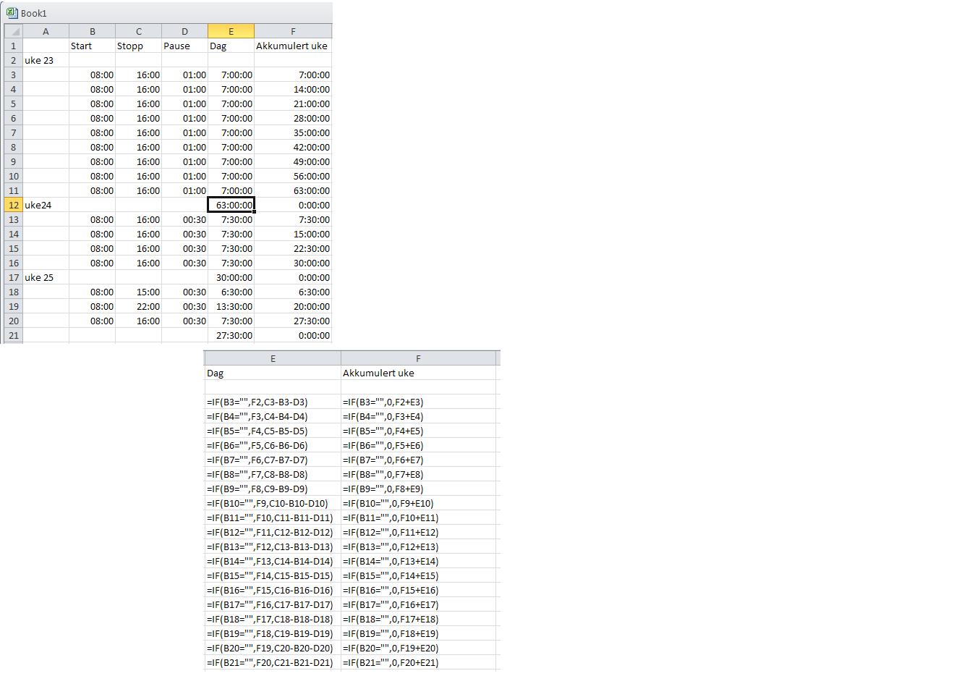967x684 pixels.
Task: Click the 15:00 stop time cell
Action: [139, 292]
